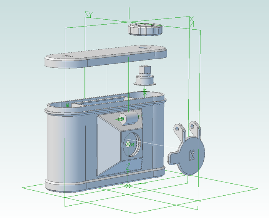Select the flat top cover plate
Viewport: 269px width, 218px height.
[x=106, y=57]
